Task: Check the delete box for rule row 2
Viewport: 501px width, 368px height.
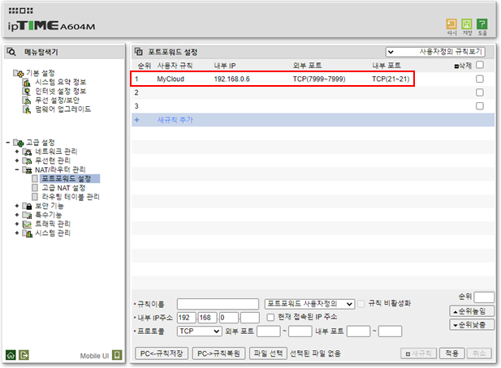Action: (479, 92)
